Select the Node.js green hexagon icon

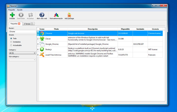coord(42,49)
